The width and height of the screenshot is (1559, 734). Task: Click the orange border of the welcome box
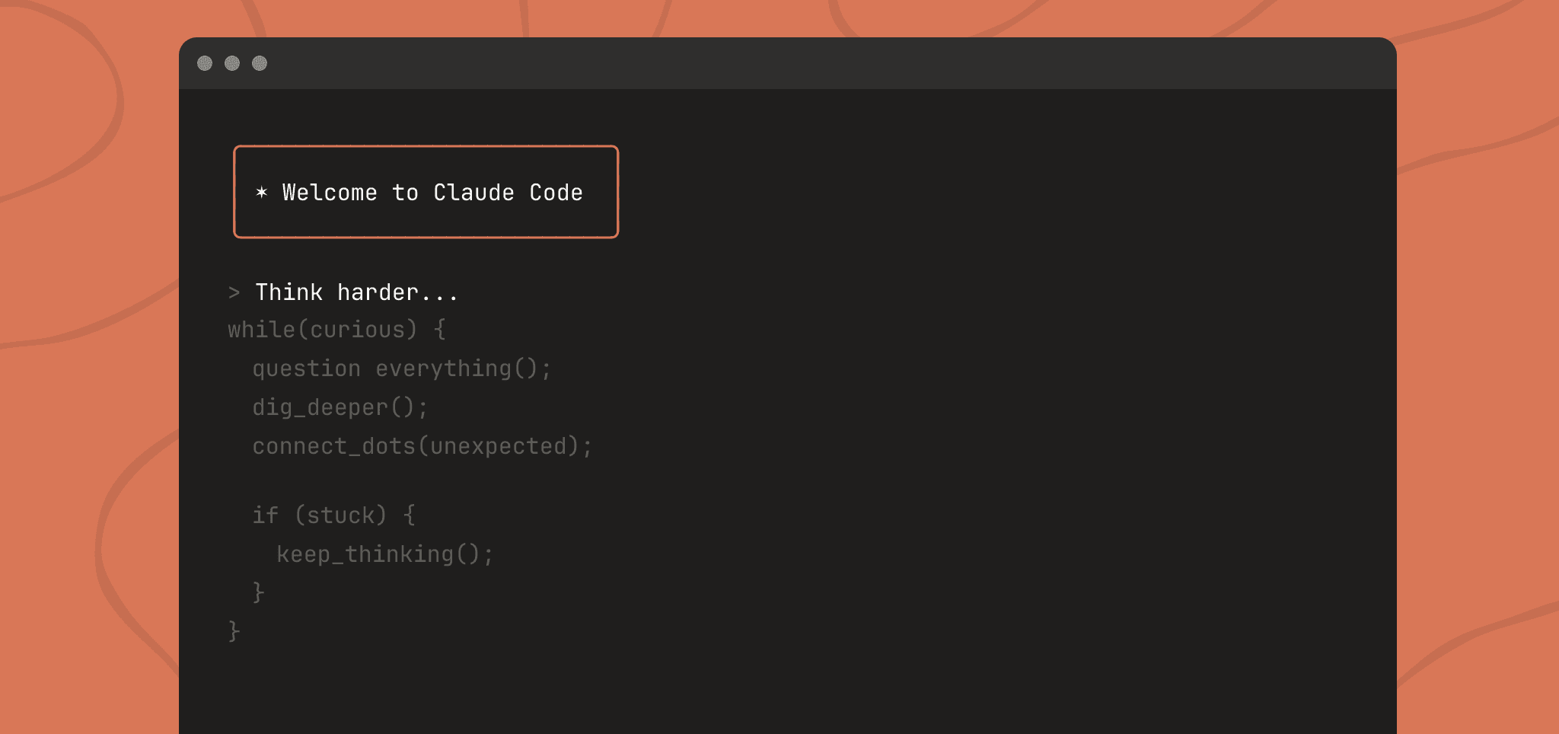click(426, 147)
